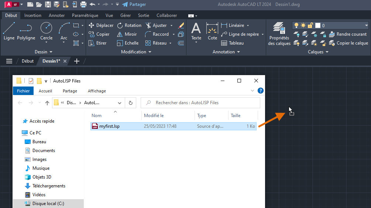Toggle the layer light bulb on/off icon

pyautogui.click(x=296, y=25)
